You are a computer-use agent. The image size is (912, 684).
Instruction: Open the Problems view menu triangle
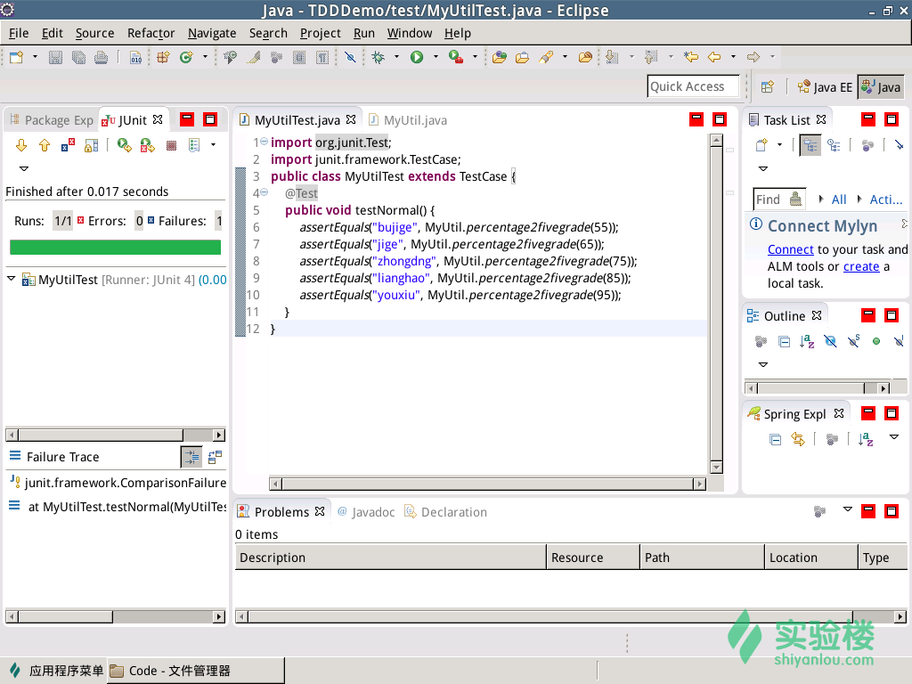848,509
